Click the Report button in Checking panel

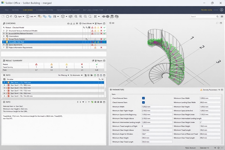point(99,24)
